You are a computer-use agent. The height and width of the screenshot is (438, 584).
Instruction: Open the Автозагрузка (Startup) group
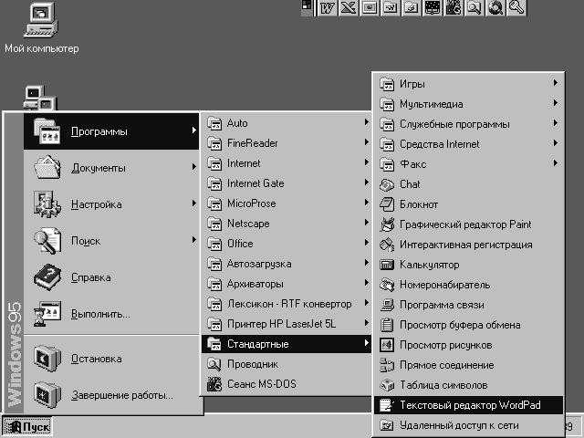click(x=286, y=264)
